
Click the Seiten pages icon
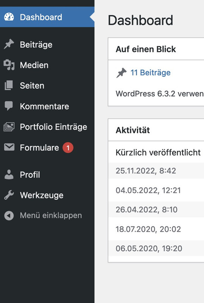click(x=9, y=86)
